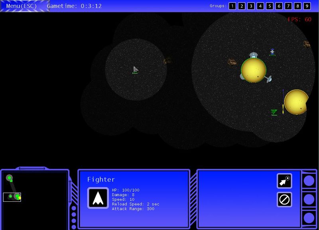Click the large green-outlined yellow planet
The image size is (319, 230).
pyautogui.click(x=253, y=70)
